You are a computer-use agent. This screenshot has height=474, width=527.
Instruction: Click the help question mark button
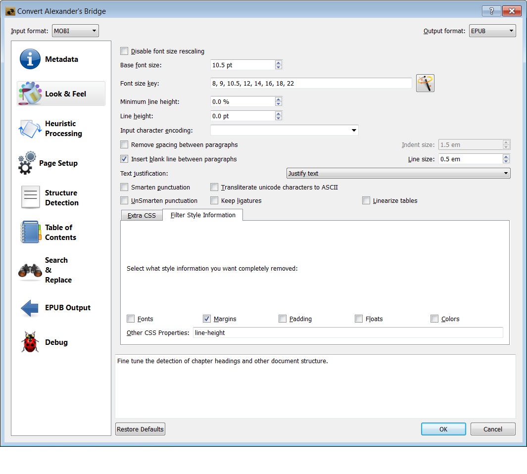pyautogui.click(x=491, y=11)
